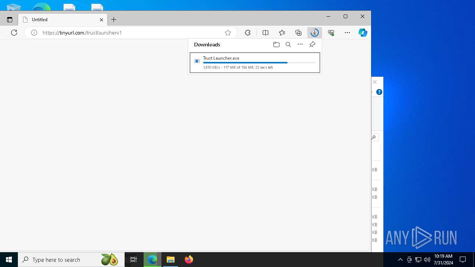Open Microsoft Edge from taskbar

click(x=153, y=260)
